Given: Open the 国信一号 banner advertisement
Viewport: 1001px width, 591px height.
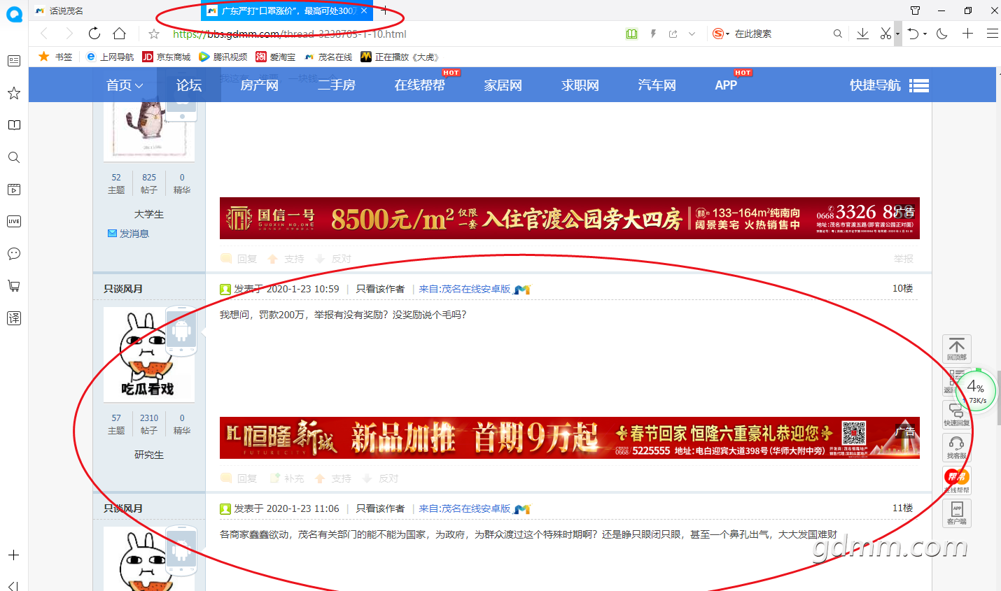Looking at the screenshot, I should pyautogui.click(x=569, y=218).
